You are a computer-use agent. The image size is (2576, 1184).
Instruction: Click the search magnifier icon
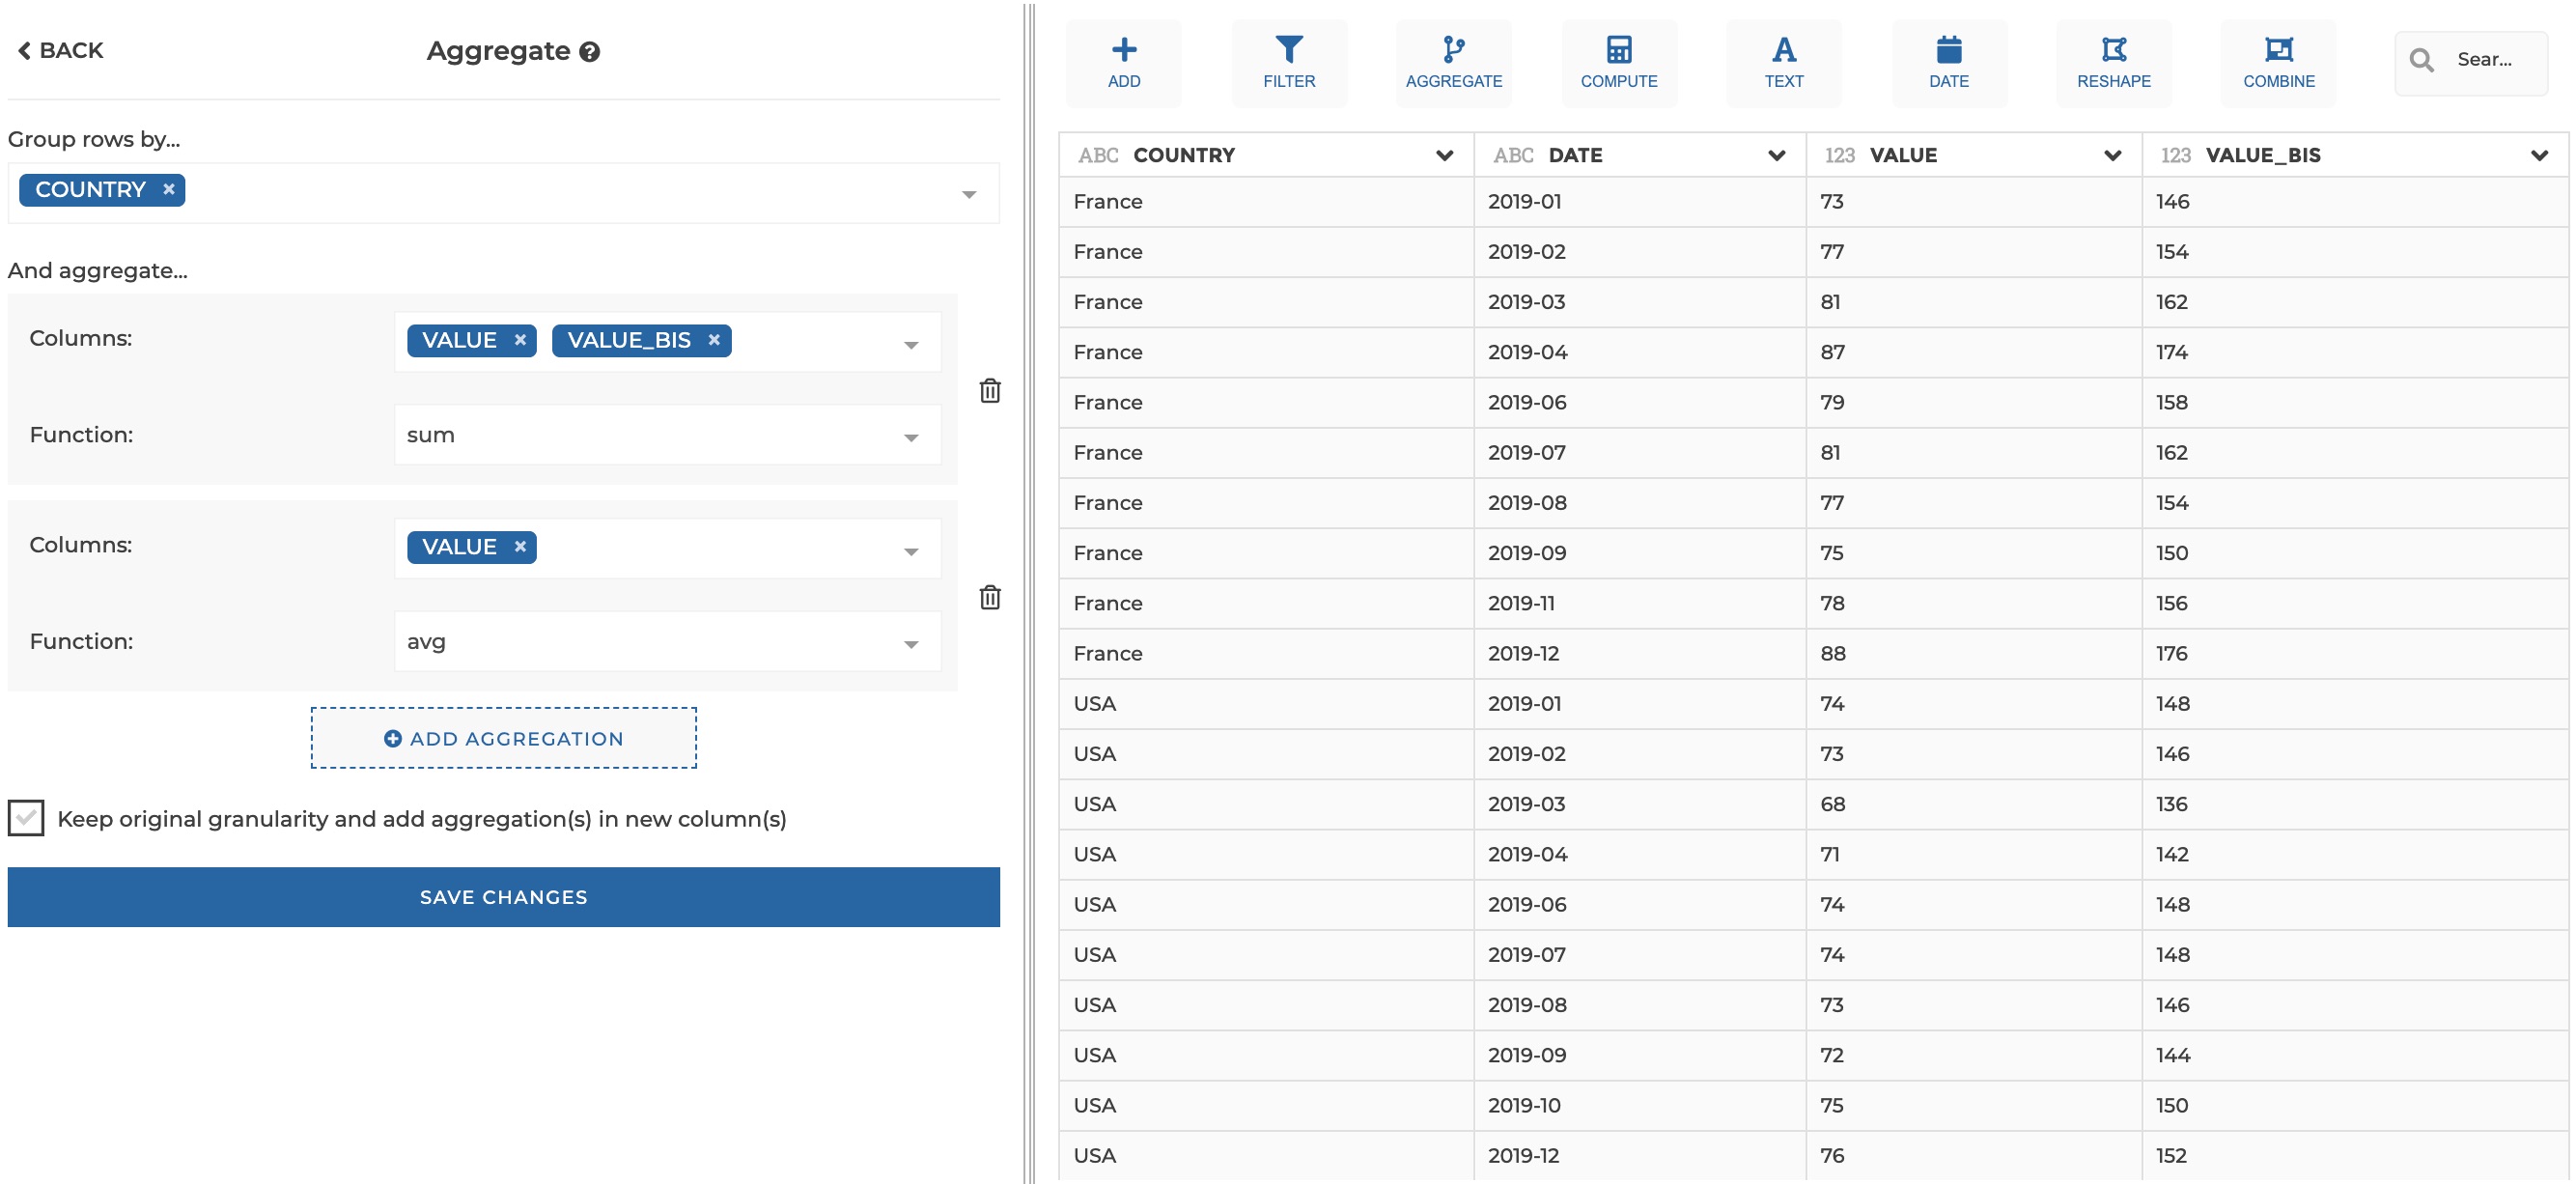point(2421,60)
